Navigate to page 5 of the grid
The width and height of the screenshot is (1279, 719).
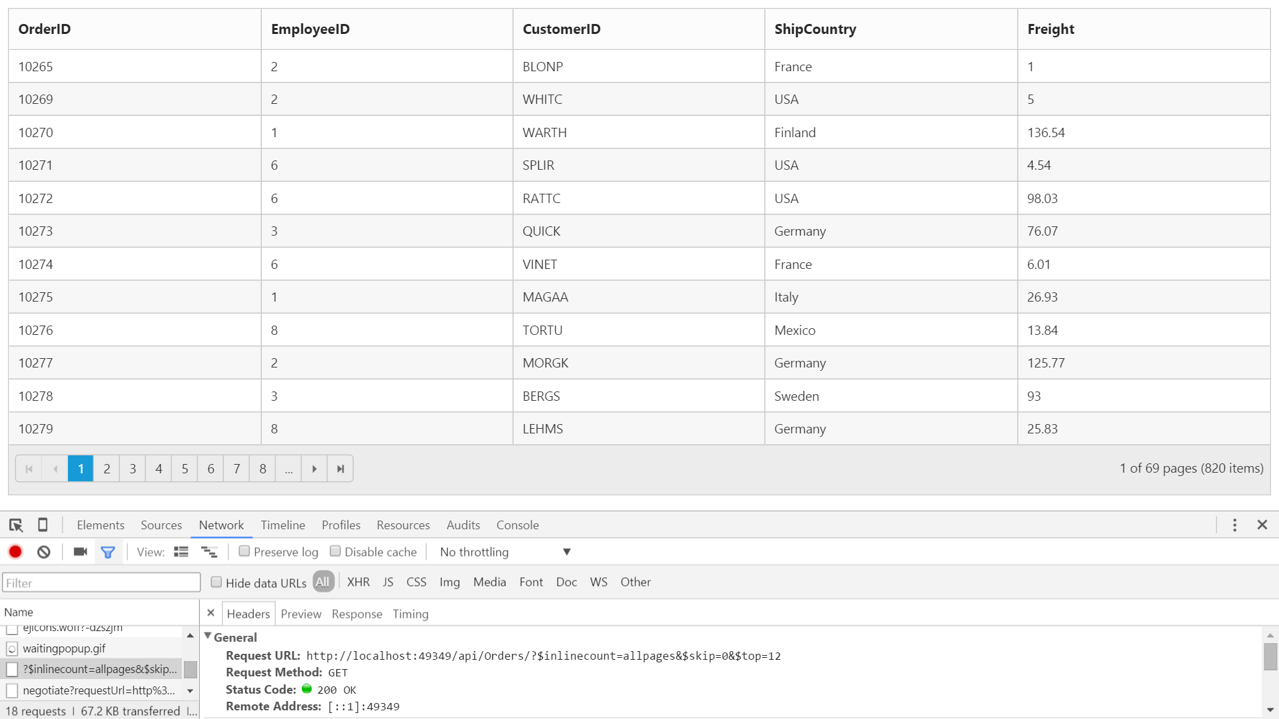(x=185, y=468)
